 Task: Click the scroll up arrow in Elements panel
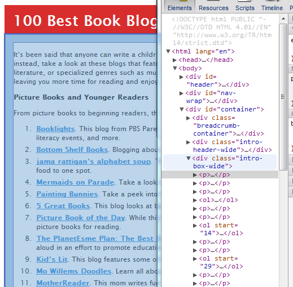click(x=283, y=19)
